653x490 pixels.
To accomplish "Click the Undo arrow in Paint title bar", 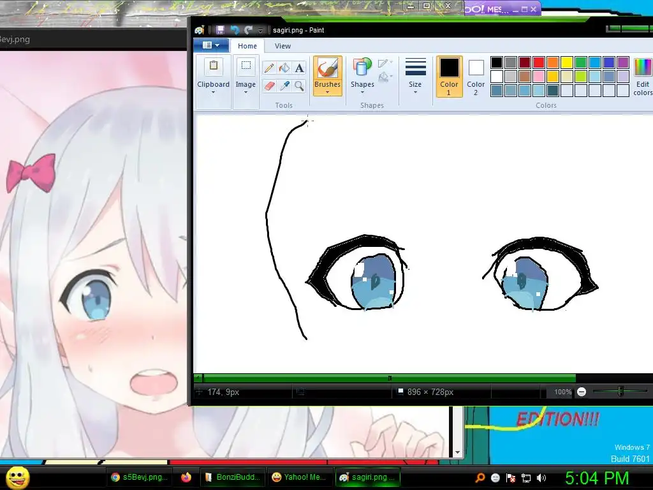I will (235, 30).
